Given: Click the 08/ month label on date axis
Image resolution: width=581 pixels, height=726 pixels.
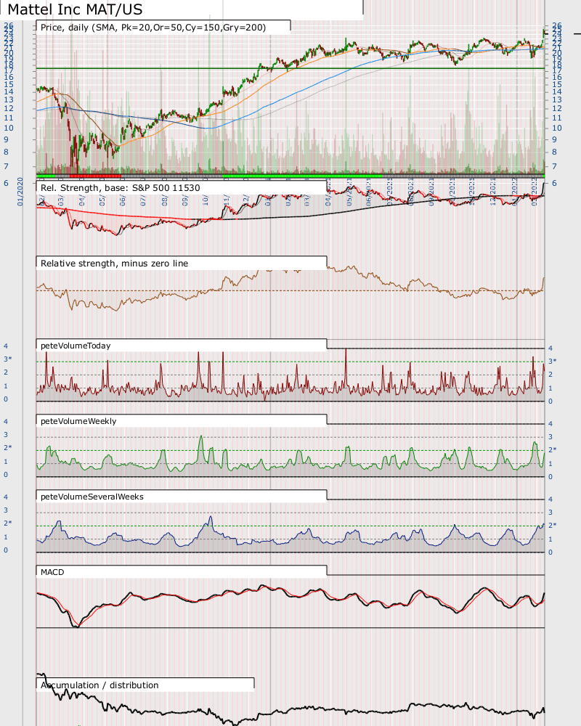Looking at the screenshot, I should [164, 200].
